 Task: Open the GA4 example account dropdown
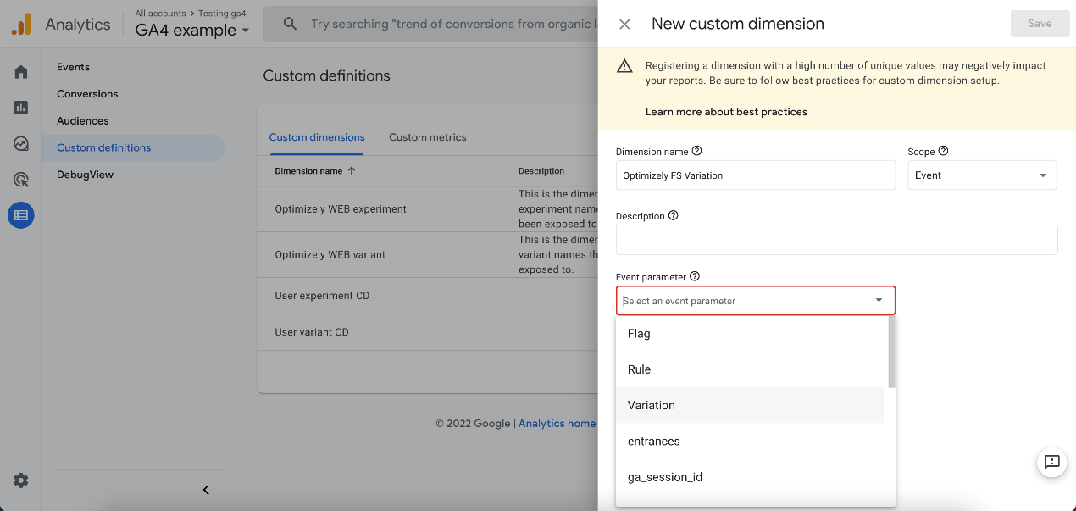point(192,30)
